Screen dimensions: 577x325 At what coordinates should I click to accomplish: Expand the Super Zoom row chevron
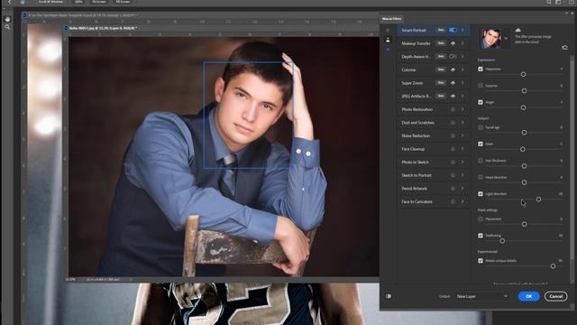(463, 83)
